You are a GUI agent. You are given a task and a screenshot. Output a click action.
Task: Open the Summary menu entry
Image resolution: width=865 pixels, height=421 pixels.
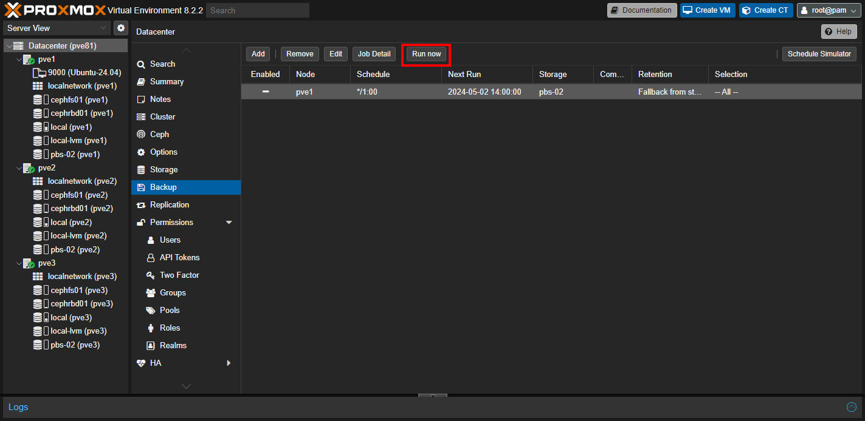186,82
